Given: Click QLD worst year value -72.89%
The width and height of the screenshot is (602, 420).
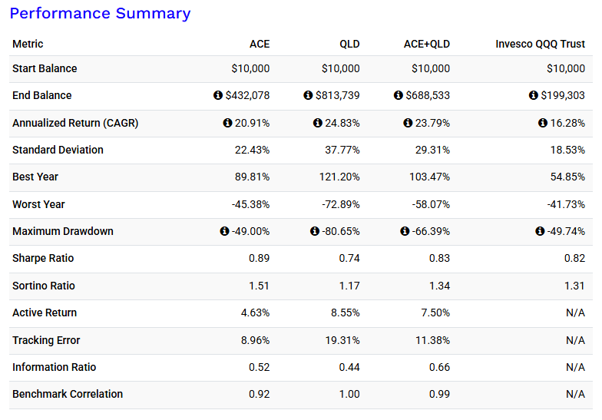Looking at the screenshot, I should pyautogui.click(x=341, y=204).
